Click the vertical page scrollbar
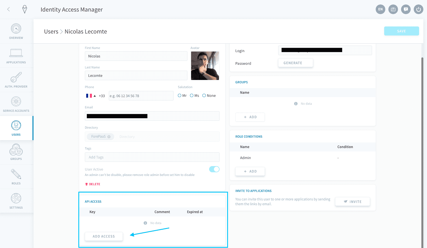 422,152
